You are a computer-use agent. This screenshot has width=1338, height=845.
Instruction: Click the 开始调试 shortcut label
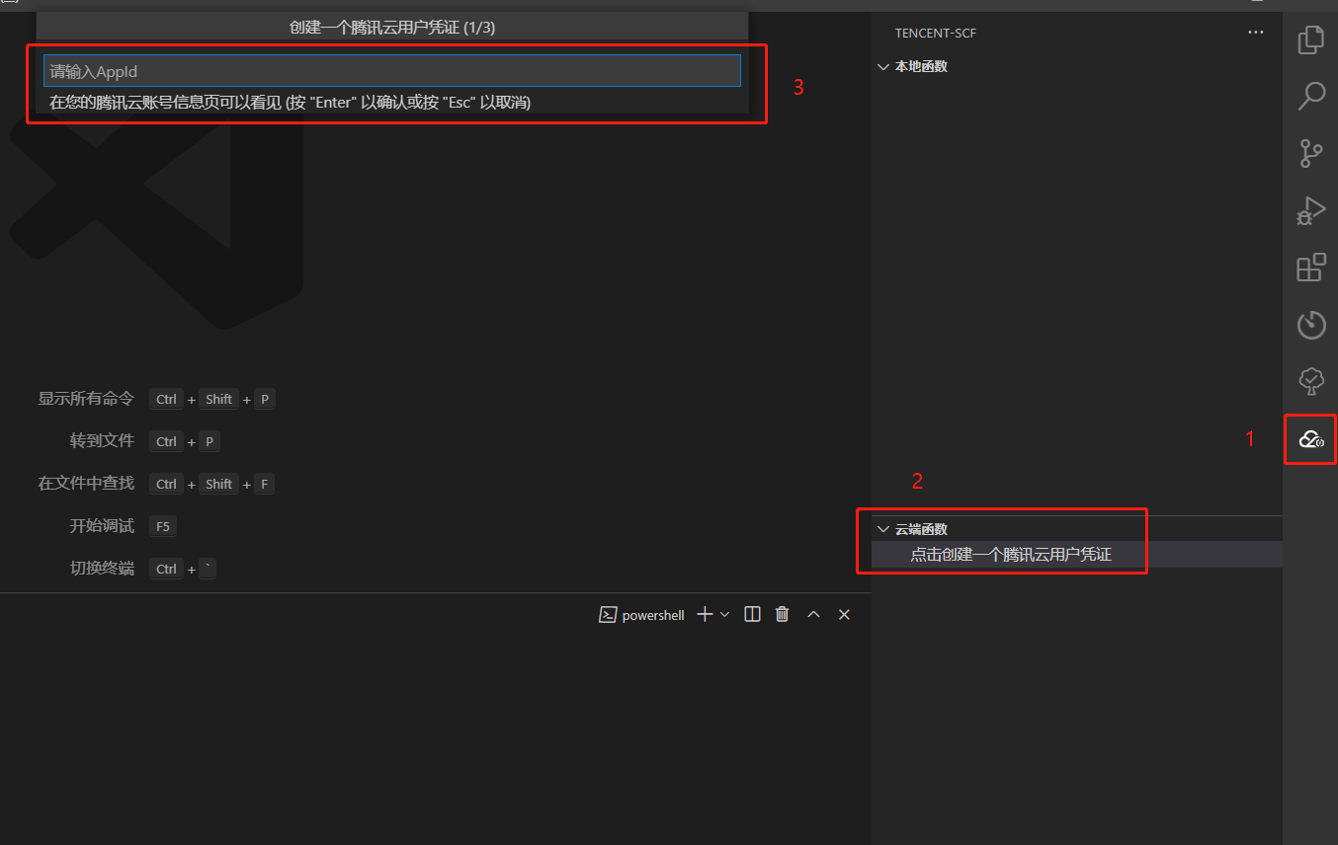coord(102,526)
